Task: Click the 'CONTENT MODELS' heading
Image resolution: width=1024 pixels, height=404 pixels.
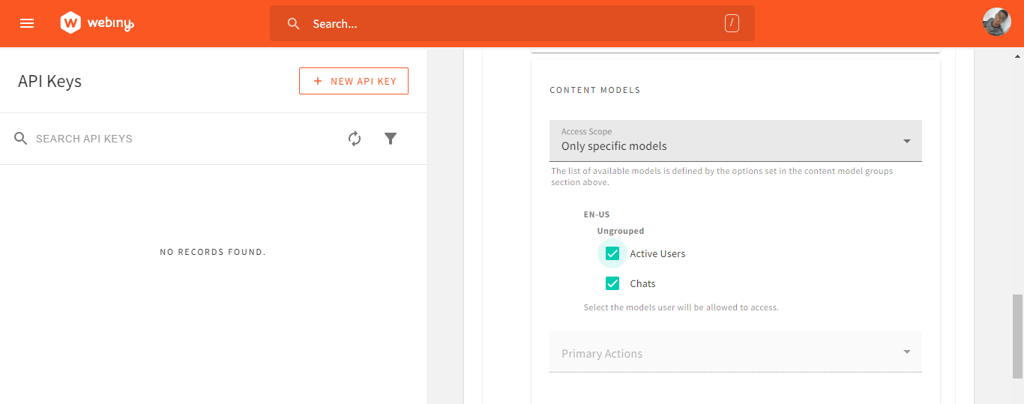Action: point(595,90)
